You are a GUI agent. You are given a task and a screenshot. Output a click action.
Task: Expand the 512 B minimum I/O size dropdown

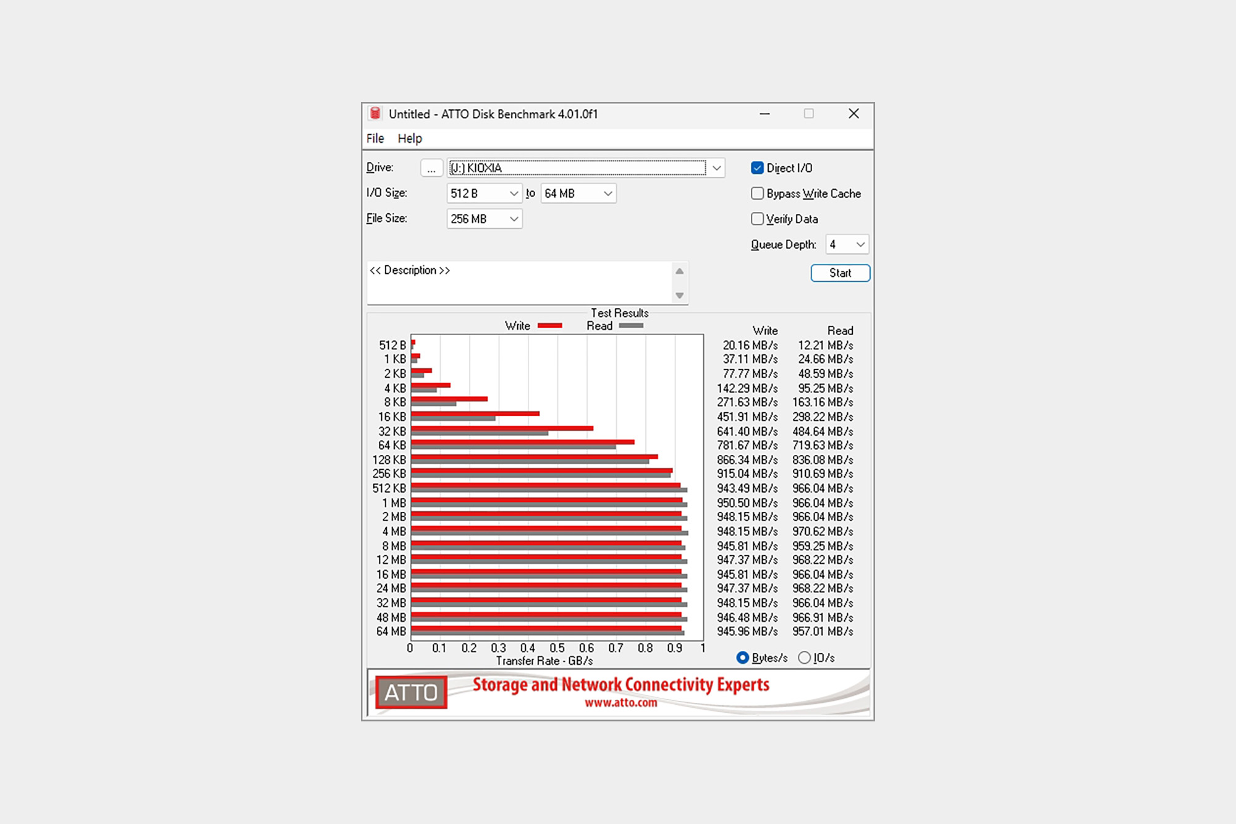pos(514,193)
